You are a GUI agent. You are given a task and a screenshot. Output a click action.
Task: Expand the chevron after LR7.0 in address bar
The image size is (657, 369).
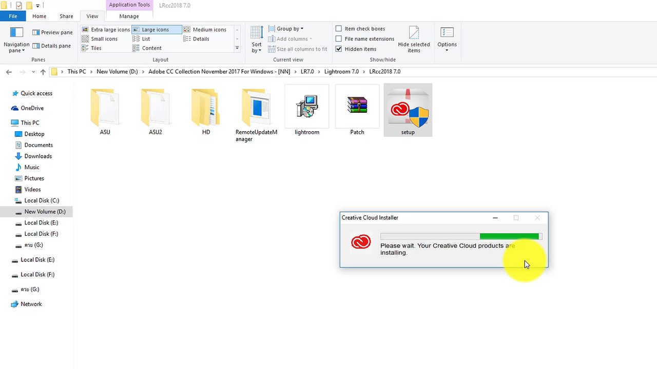pos(319,72)
